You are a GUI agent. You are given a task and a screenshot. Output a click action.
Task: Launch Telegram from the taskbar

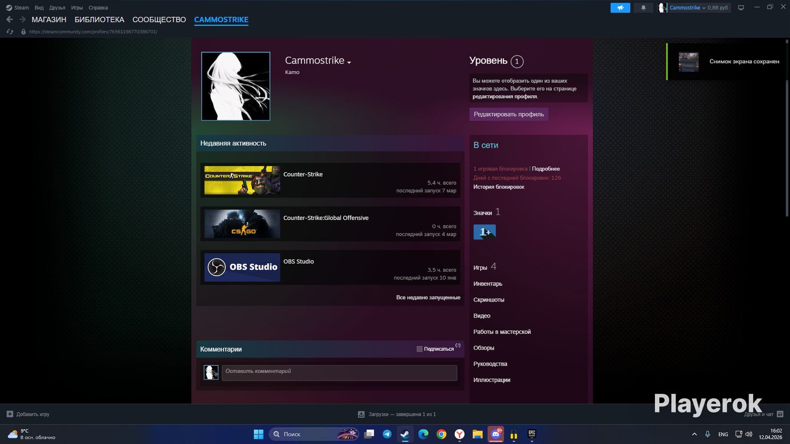coord(387,434)
